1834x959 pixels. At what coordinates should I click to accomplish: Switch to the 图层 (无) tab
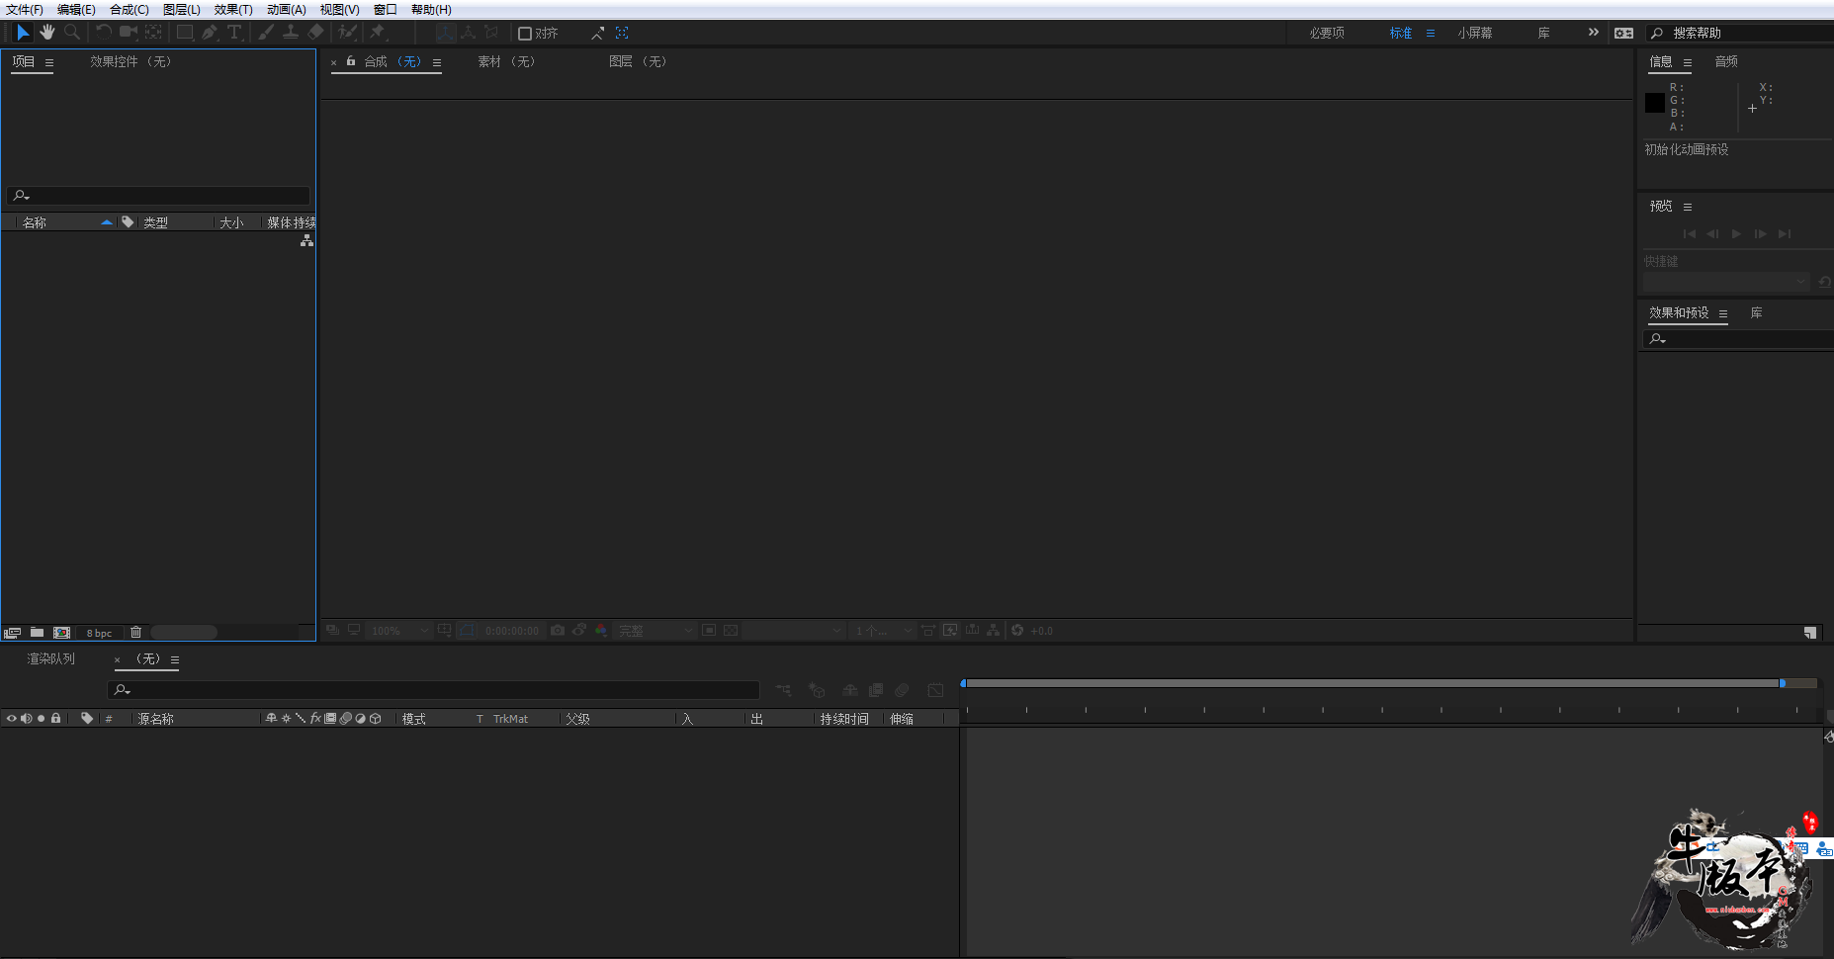(x=638, y=61)
